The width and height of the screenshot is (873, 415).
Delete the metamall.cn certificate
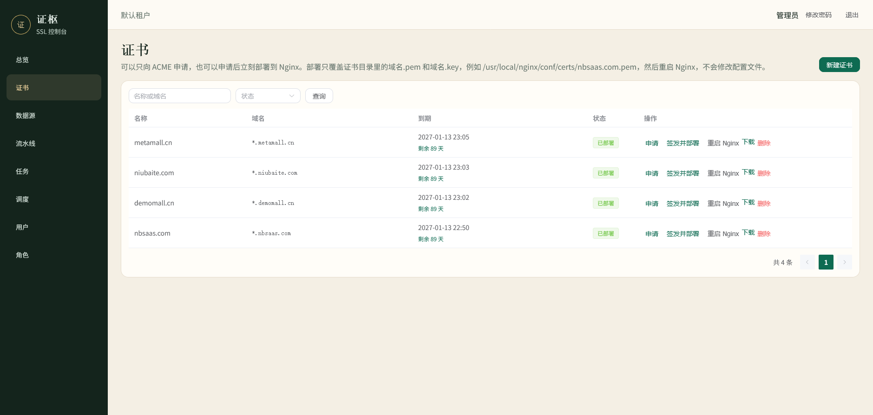[764, 143]
